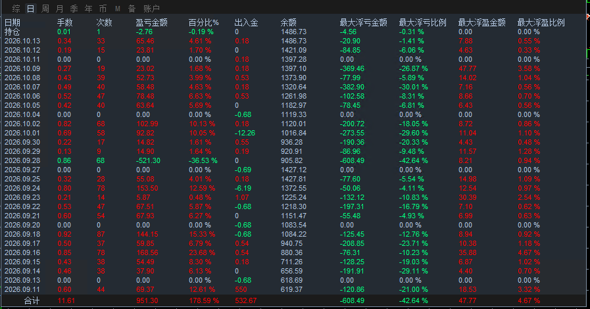Switch to the 月 monthly tab
The image size is (590, 309).
point(59,9)
